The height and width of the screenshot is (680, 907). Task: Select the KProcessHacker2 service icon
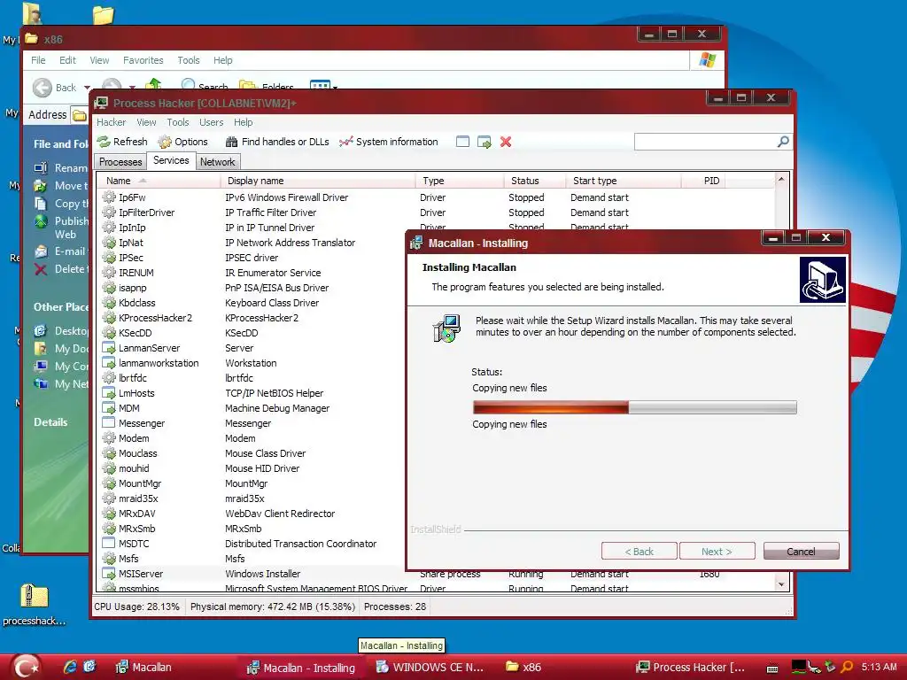[x=109, y=318]
